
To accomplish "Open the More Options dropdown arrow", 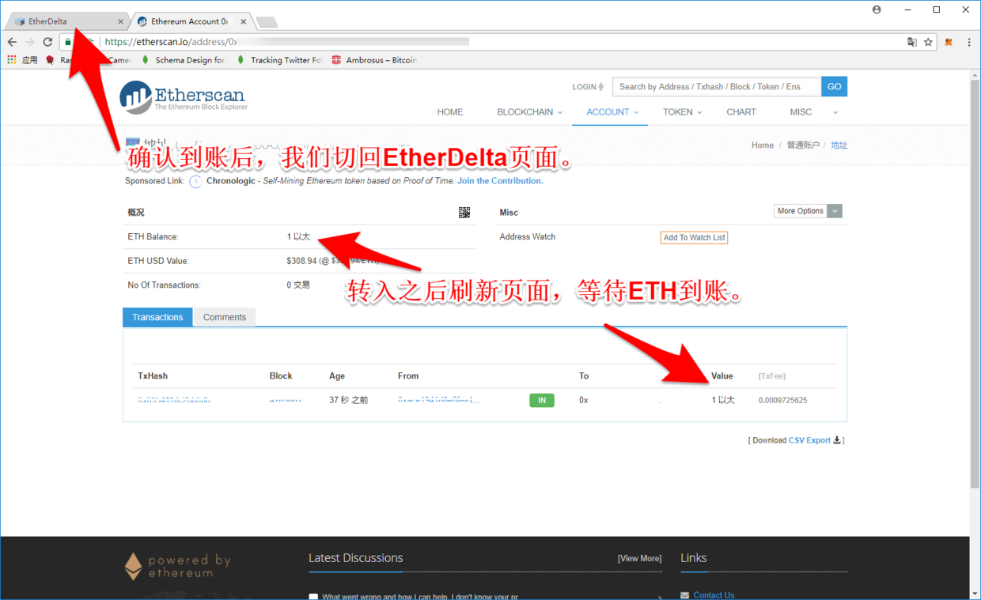I will (835, 211).
